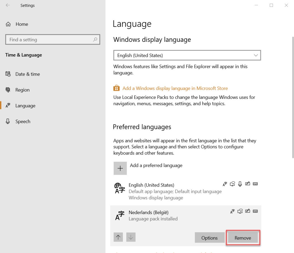Click the microphone icon for English speech
Image resolution: width=294 pixels, height=253 pixels.
240,184
